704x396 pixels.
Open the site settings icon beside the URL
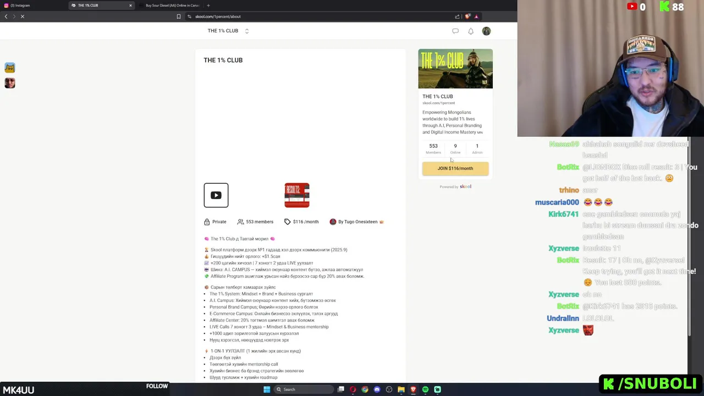pyautogui.click(x=189, y=16)
